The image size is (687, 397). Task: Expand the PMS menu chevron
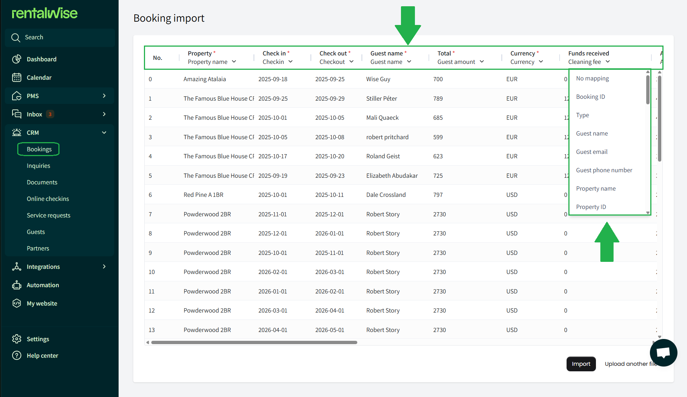coord(104,96)
